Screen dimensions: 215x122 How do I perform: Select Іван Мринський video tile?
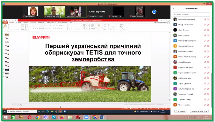pos(54,12)
